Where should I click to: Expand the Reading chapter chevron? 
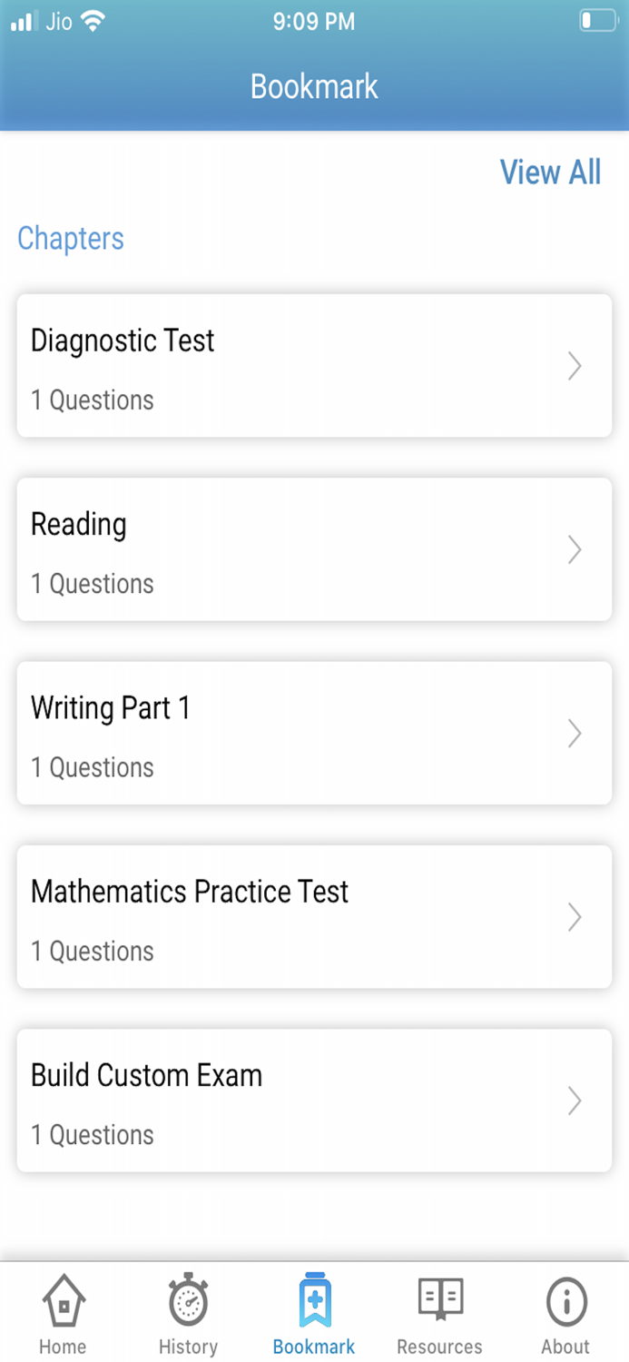point(575,549)
